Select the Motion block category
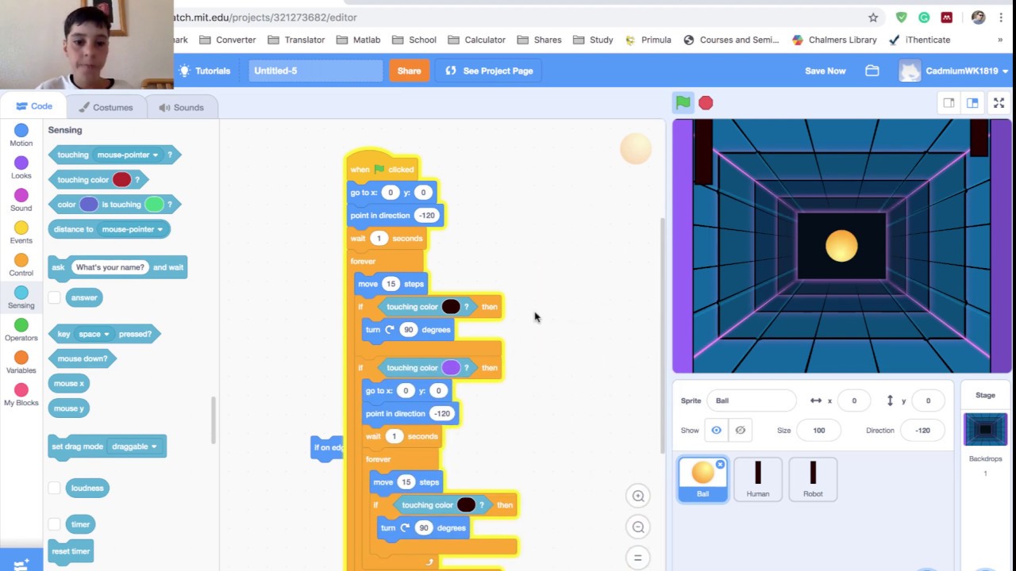Screen dimensions: 1016x571 click(x=21, y=135)
